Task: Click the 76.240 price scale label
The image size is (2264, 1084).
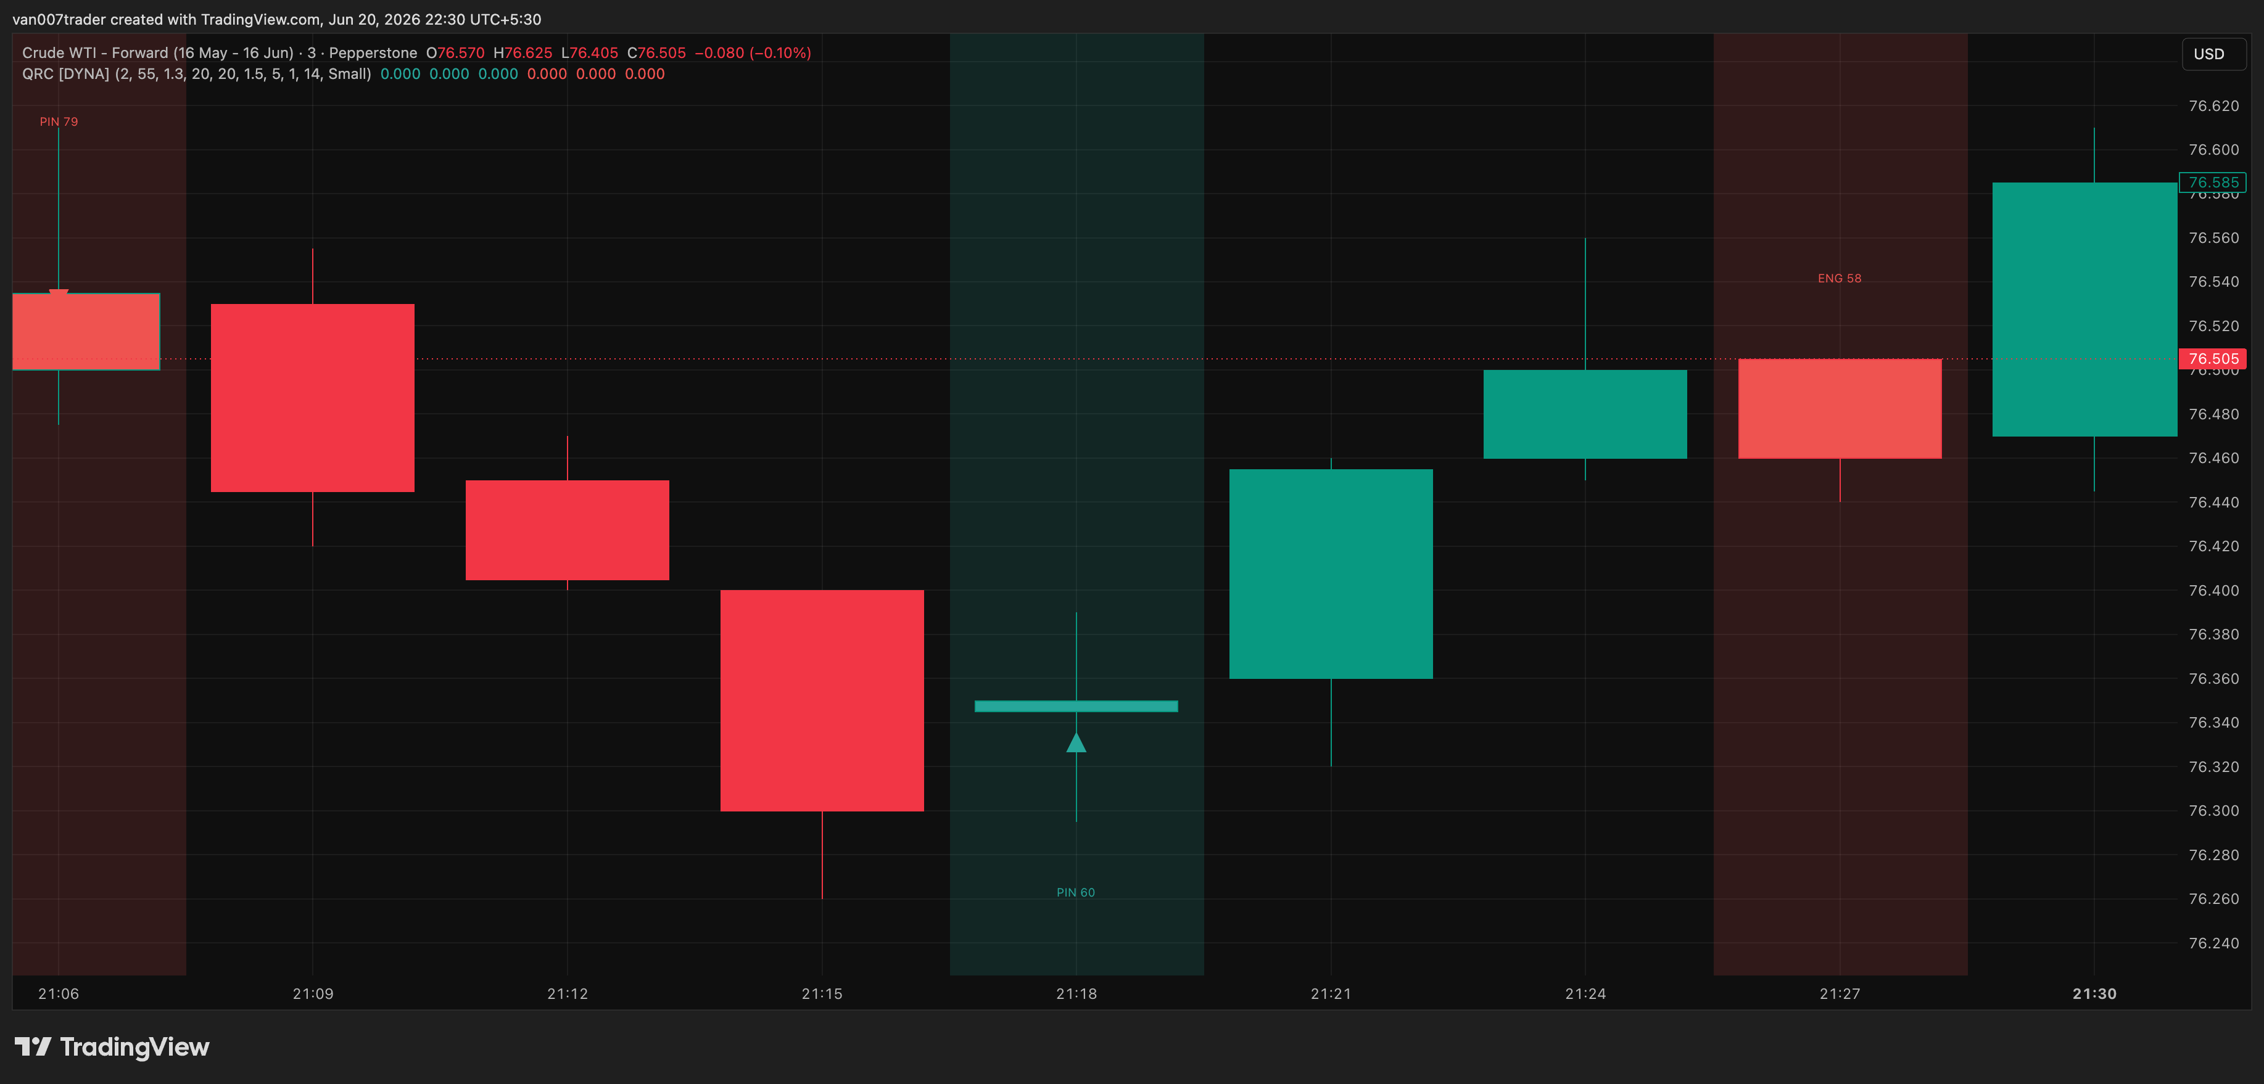Action: 2213,943
